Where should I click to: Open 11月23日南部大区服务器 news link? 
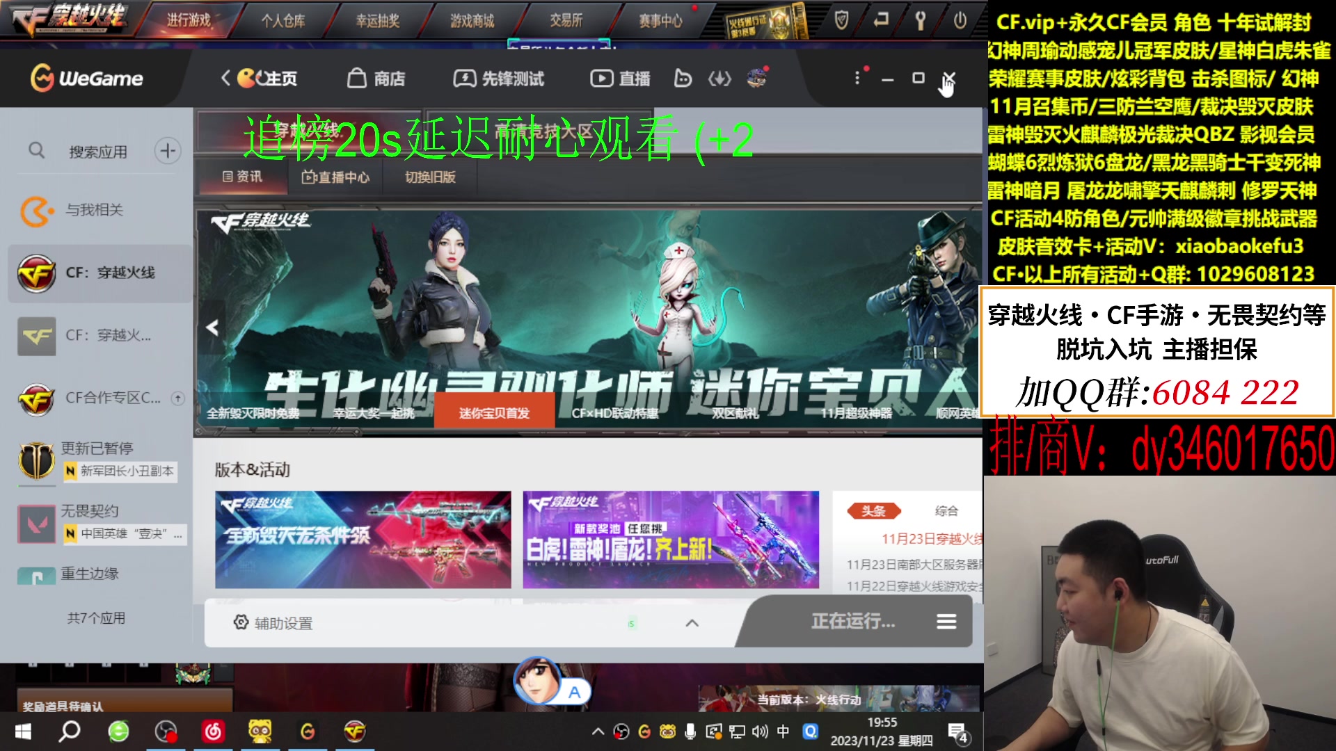pos(914,565)
